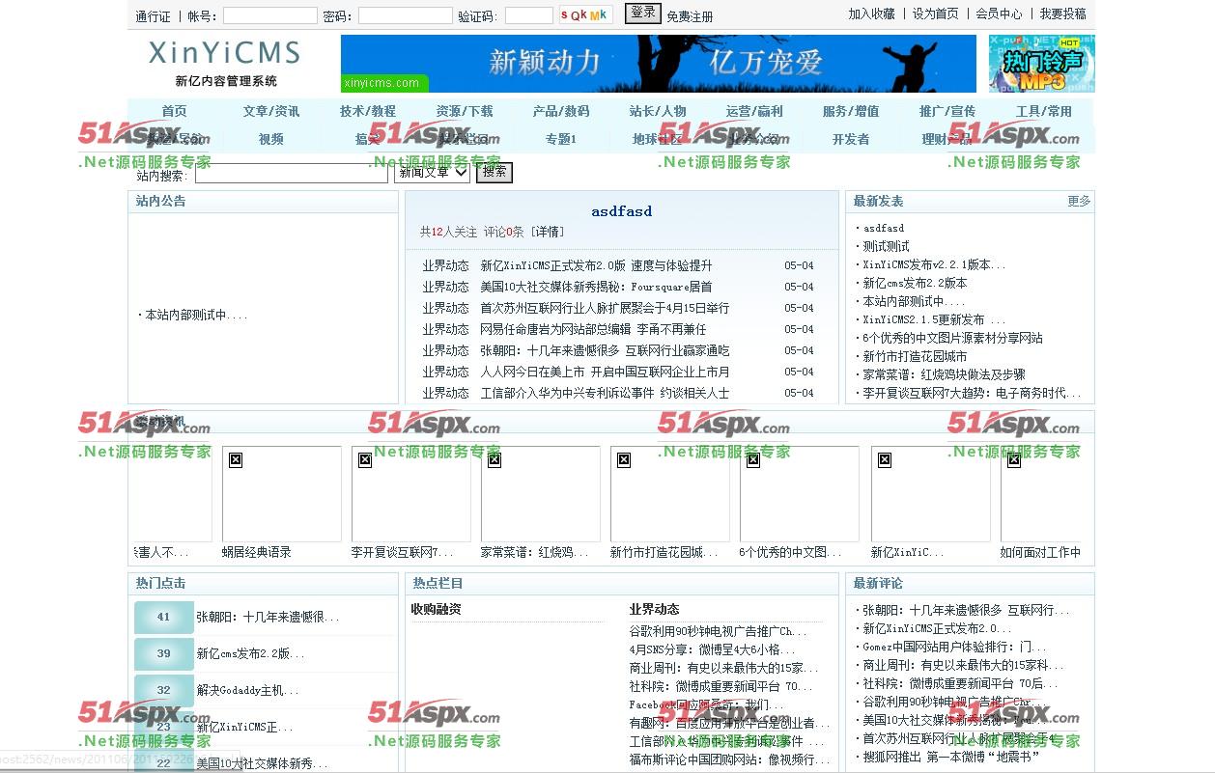Click broken thumbnail above 李开复谈互联网7

[x=411, y=494]
